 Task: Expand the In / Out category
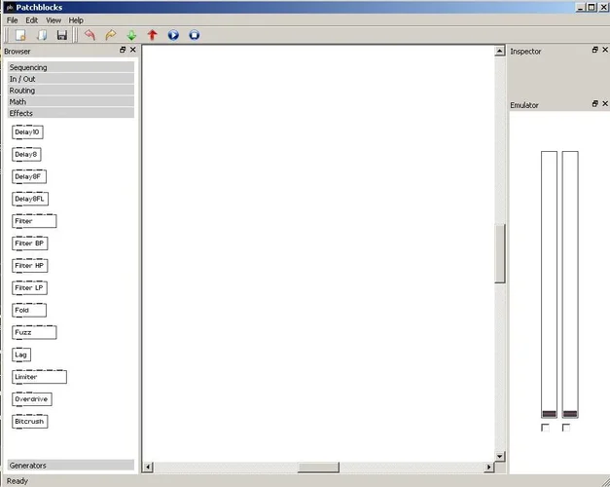(71, 79)
